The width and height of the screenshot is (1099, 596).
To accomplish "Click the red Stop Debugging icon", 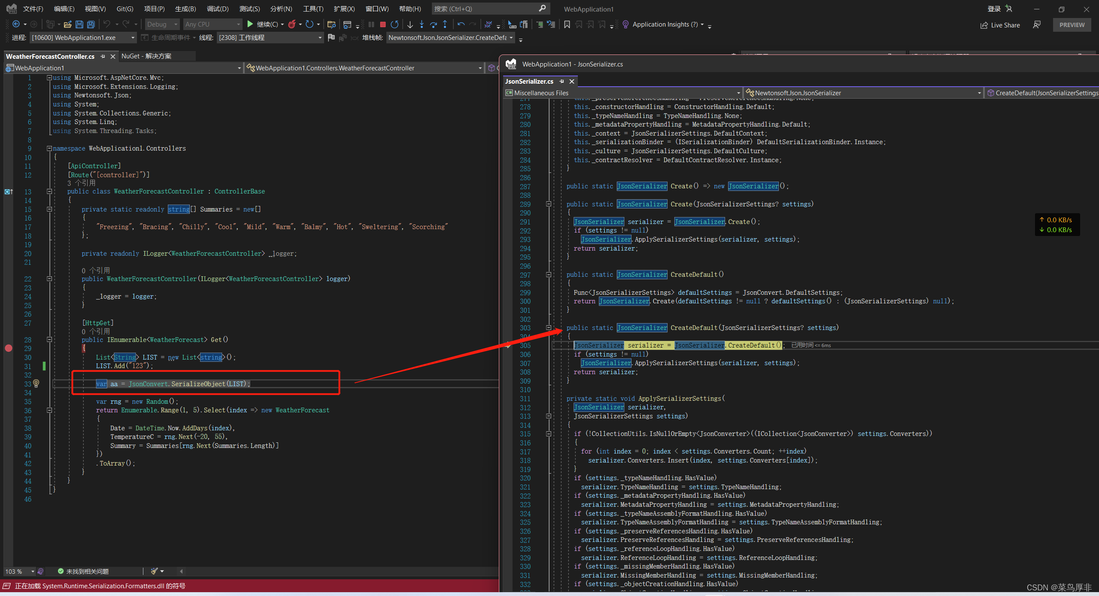I will 383,24.
